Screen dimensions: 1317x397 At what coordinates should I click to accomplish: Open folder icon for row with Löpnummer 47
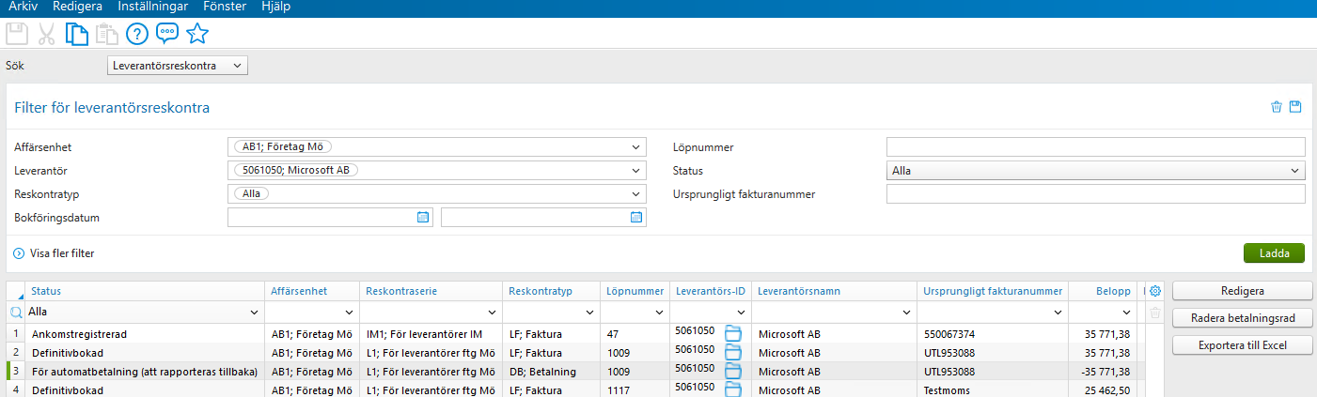[x=733, y=333]
